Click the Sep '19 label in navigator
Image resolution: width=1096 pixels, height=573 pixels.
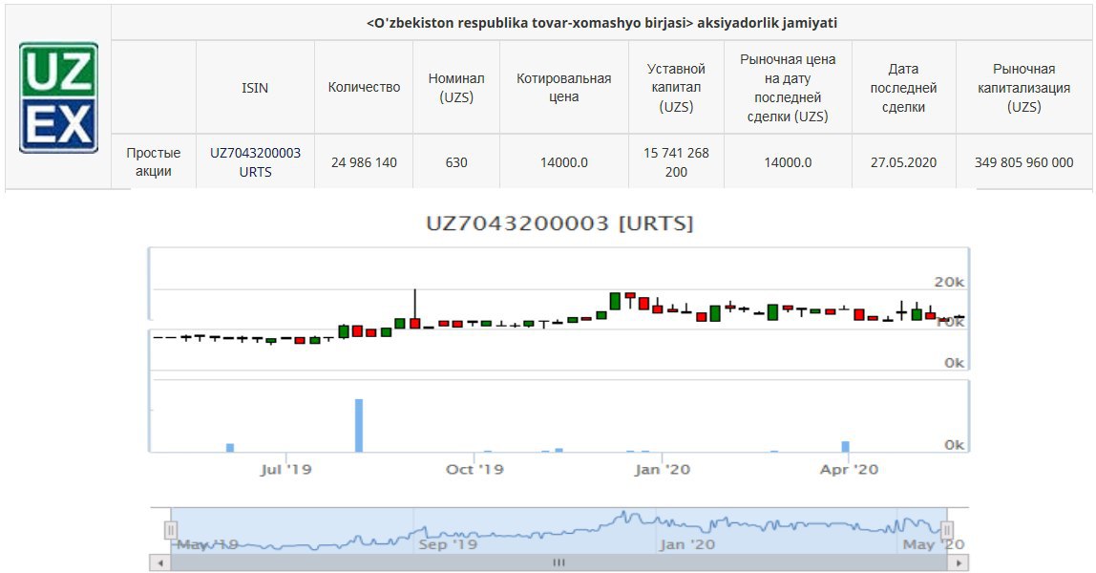click(x=448, y=544)
